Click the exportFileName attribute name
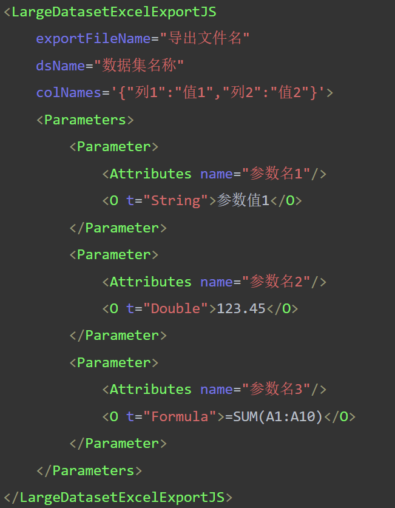The image size is (395, 508). pyautogui.click(x=93, y=38)
